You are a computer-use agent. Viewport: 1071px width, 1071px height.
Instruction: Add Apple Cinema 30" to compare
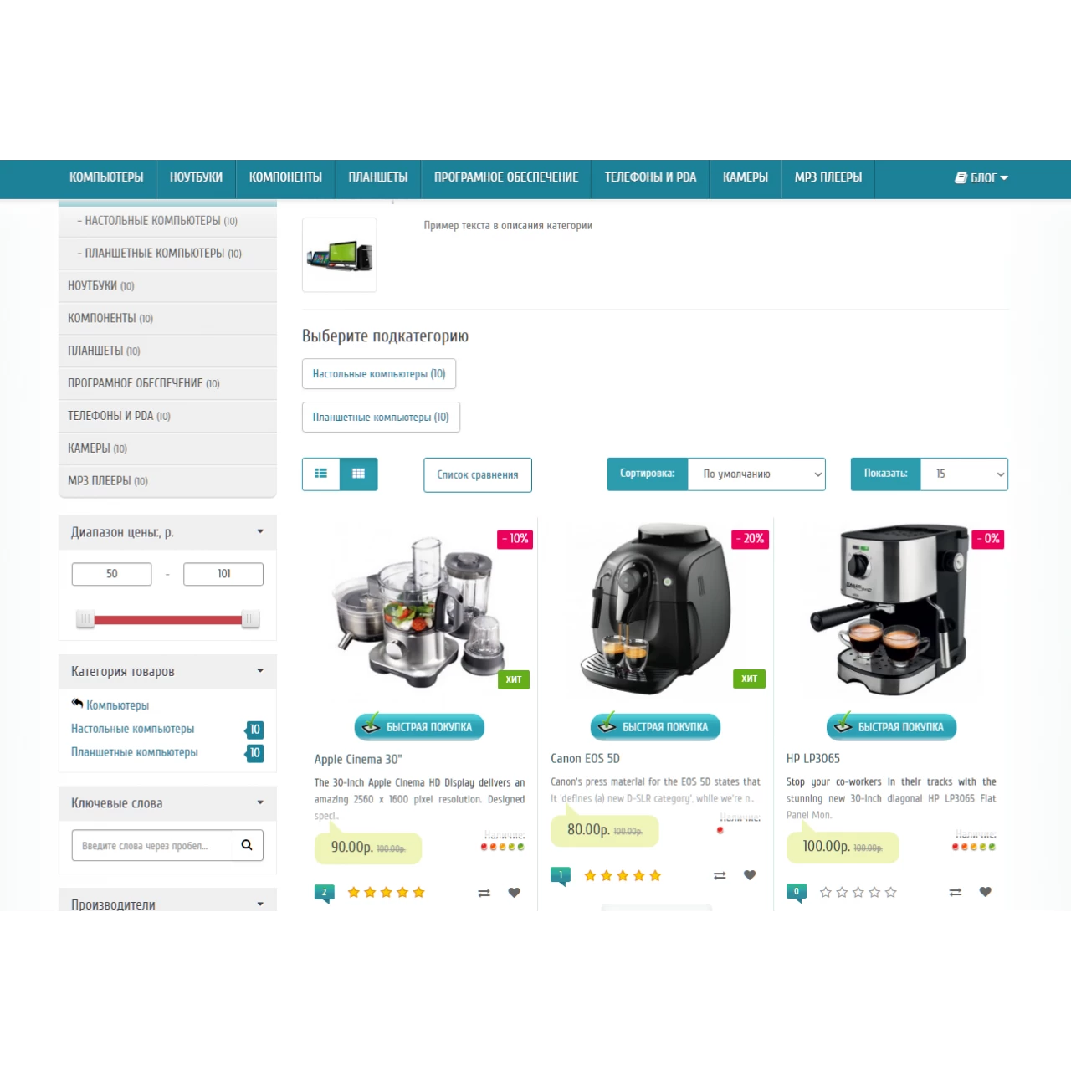click(484, 893)
